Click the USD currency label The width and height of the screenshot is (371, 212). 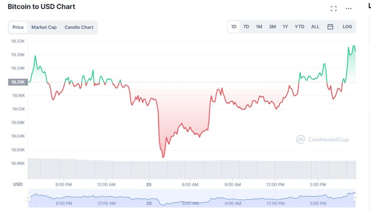pos(18,184)
